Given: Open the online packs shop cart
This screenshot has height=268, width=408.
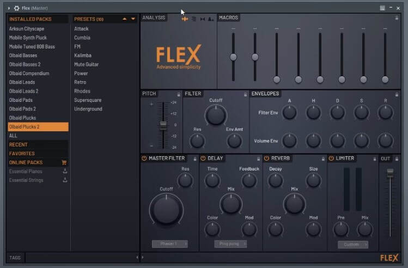Looking at the screenshot, I should pos(64,162).
